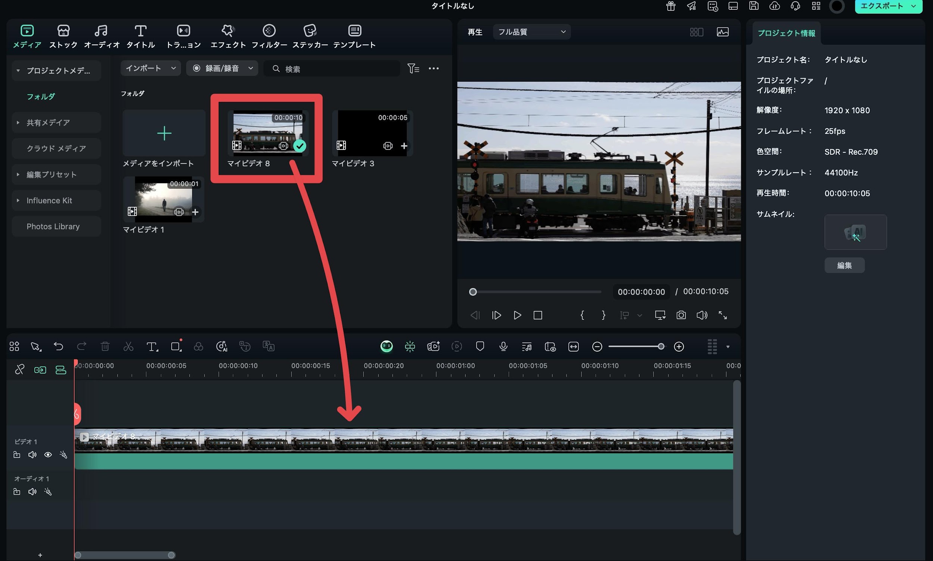Click the メディアをインポート plus tile
Screen dimensions: 933x561
tap(164, 133)
